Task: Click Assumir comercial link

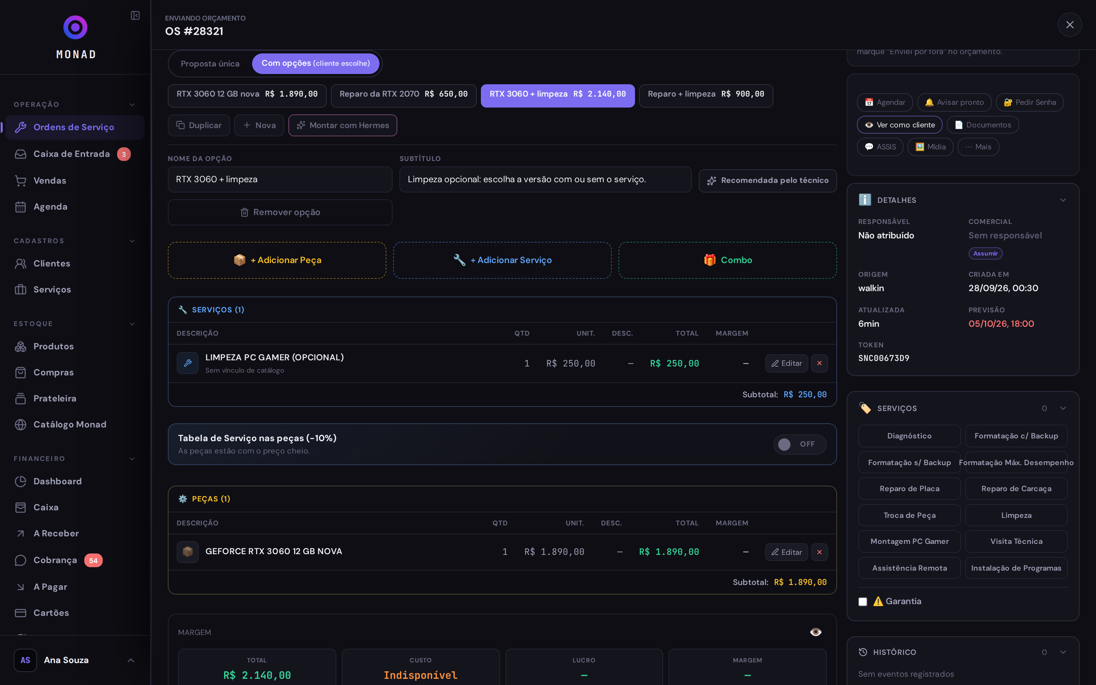Action: pyautogui.click(x=985, y=253)
